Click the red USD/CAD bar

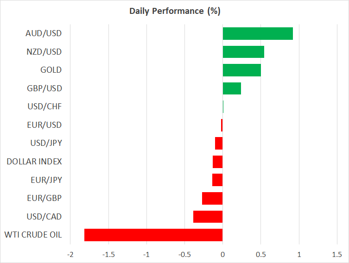point(208,217)
